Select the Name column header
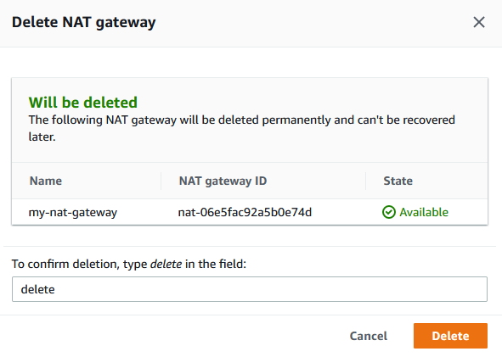Screen dimensions: 502x357 coord(46,181)
